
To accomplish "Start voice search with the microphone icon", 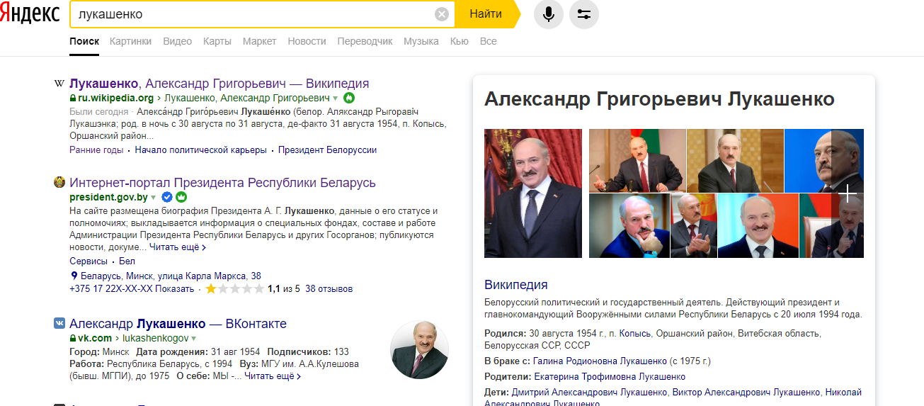I will pos(549,14).
